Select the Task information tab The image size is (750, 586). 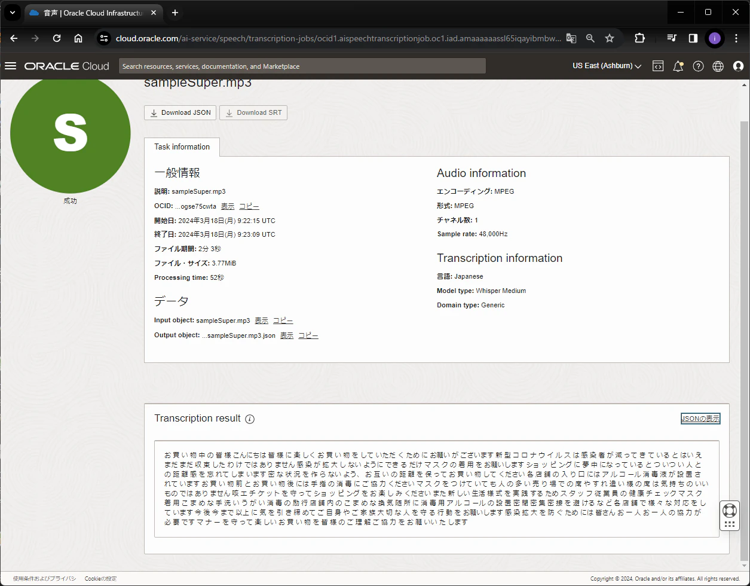(182, 147)
